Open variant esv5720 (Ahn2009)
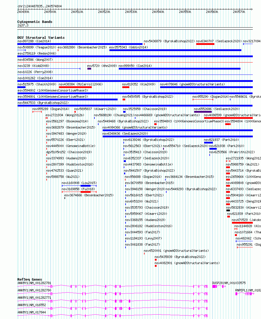The image size is (261, 319). (x=102, y=66)
